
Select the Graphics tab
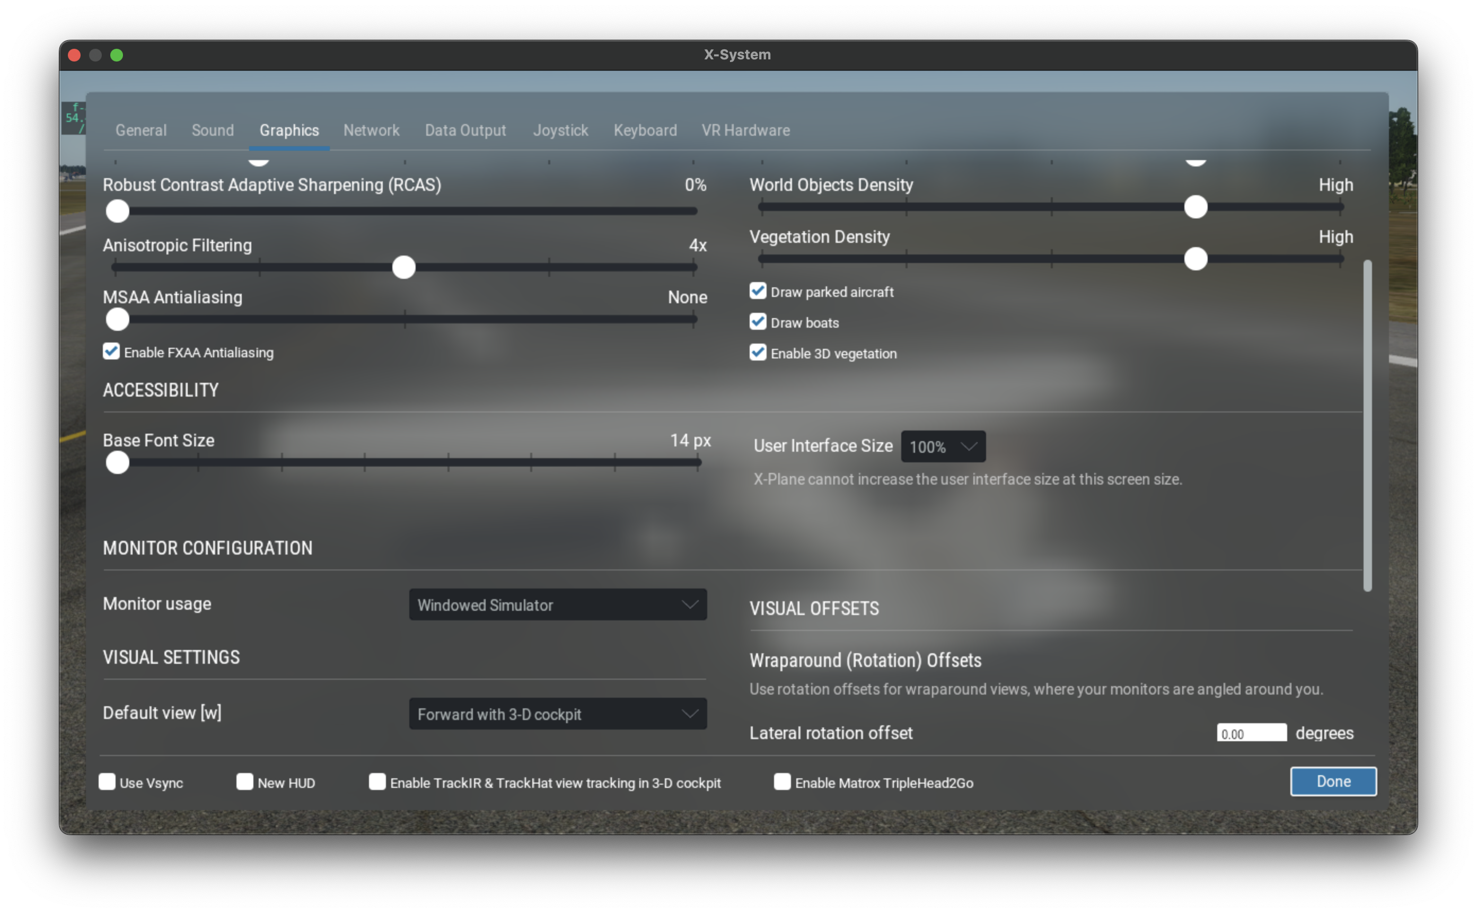(x=289, y=130)
